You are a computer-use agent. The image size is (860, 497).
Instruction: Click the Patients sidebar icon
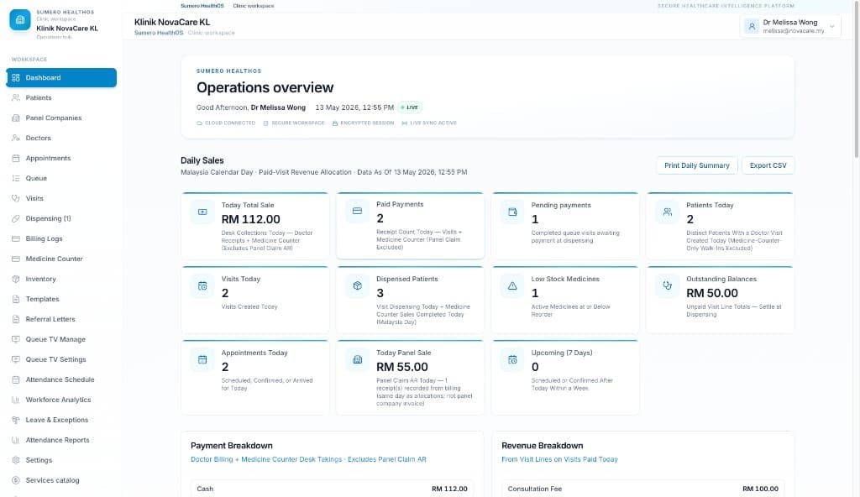pos(16,97)
